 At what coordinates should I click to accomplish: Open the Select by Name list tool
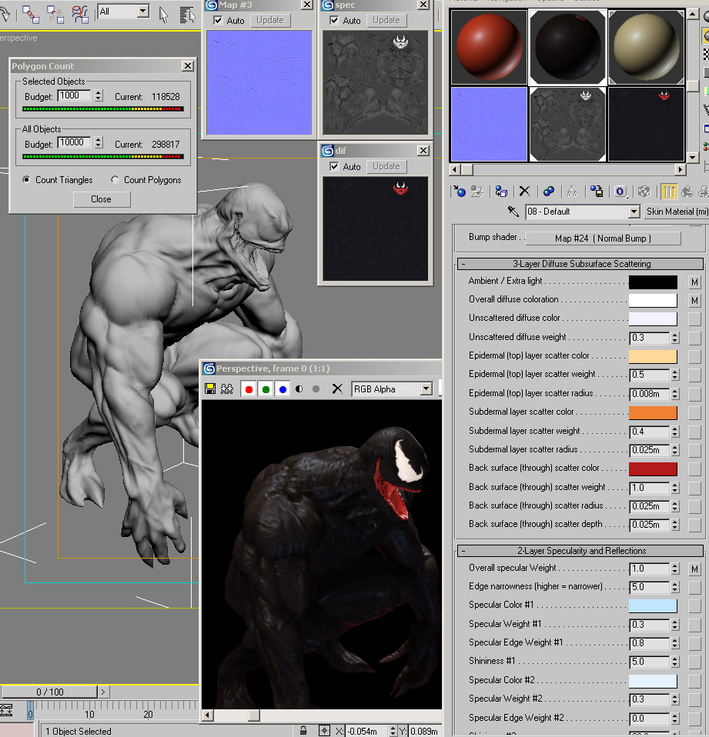pos(187,15)
